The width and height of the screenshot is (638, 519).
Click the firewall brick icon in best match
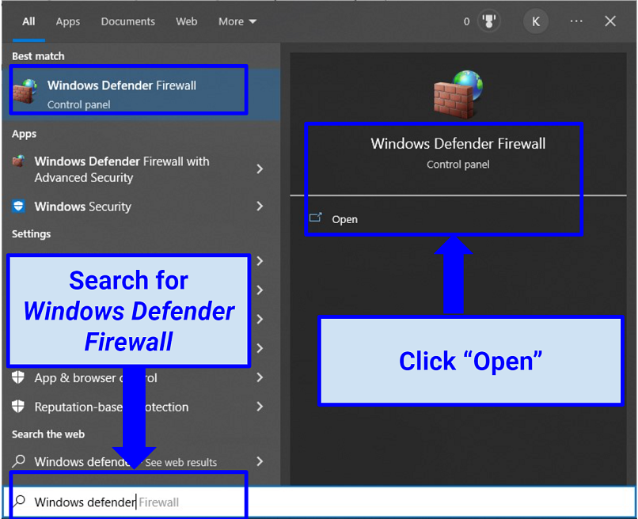tap(25, 92)
